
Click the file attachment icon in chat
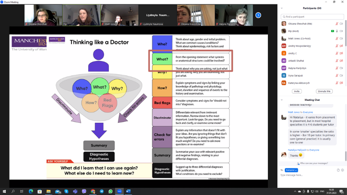tap(338, 170)
